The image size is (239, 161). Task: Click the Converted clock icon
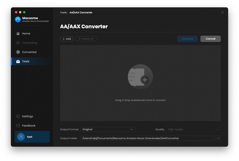[x=18, y=52]
